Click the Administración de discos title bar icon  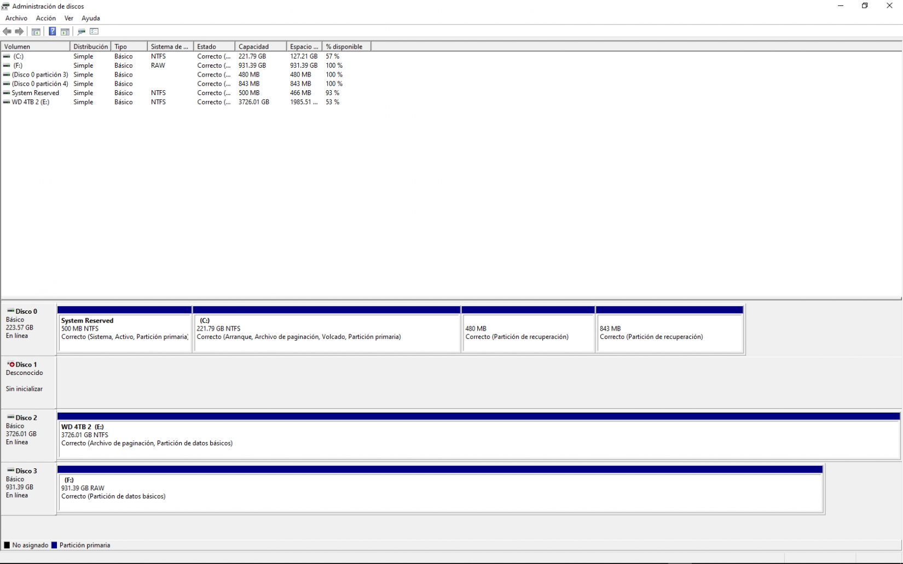5,7
